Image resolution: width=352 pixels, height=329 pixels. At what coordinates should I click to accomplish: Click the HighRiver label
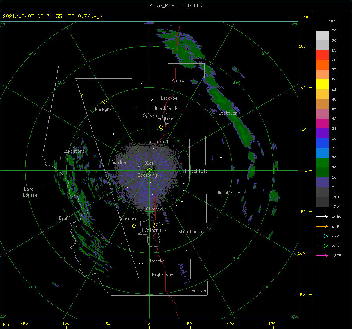[x=162, y=275]
